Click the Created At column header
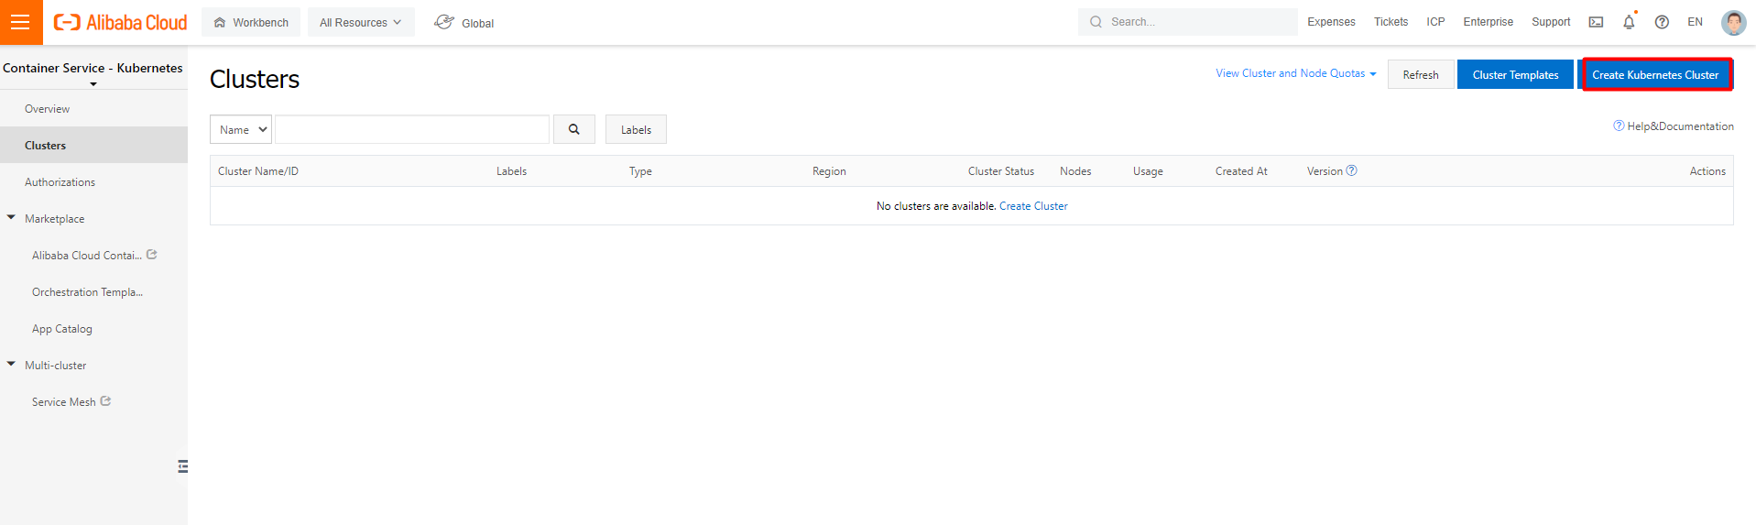 [x=1241, y=171]
